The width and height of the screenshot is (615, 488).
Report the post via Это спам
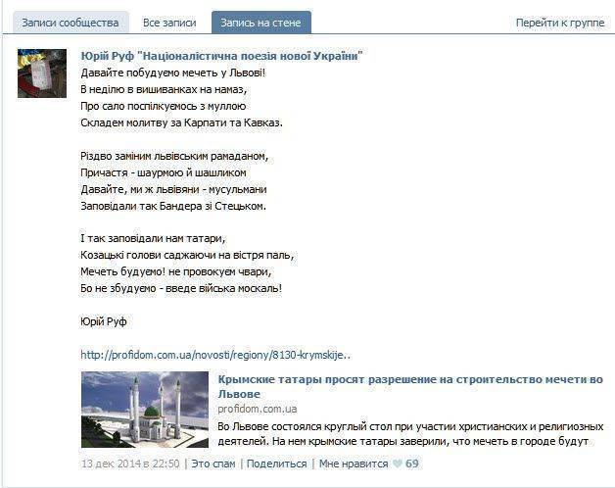213,464
